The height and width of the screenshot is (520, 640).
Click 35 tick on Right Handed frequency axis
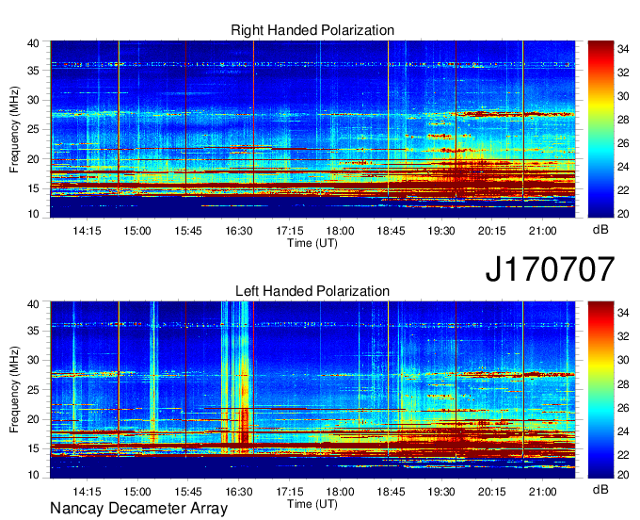(x=33, y=71)
